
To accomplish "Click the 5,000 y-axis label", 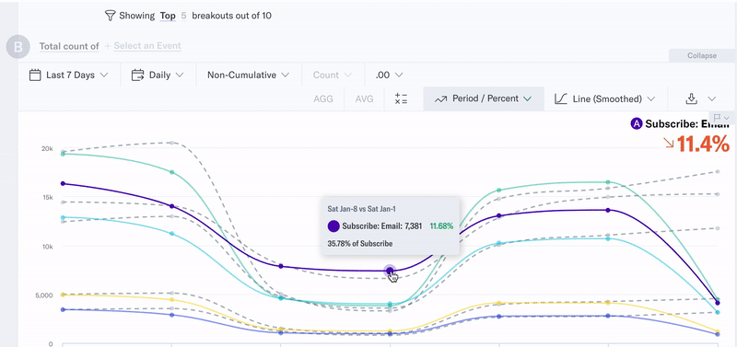I will [45, 295].
